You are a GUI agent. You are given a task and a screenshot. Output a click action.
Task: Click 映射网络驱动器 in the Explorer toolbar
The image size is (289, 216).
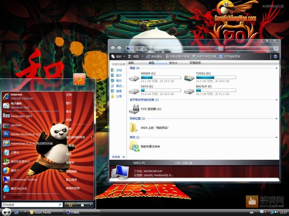[204, 57]
